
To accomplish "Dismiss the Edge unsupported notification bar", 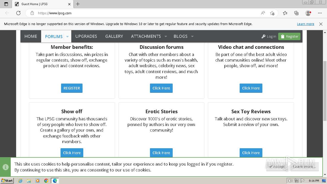I will point(321,24).
